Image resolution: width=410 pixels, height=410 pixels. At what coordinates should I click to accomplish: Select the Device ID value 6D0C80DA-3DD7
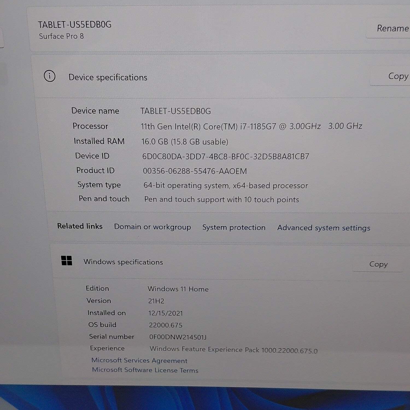(x=226, y=156)
